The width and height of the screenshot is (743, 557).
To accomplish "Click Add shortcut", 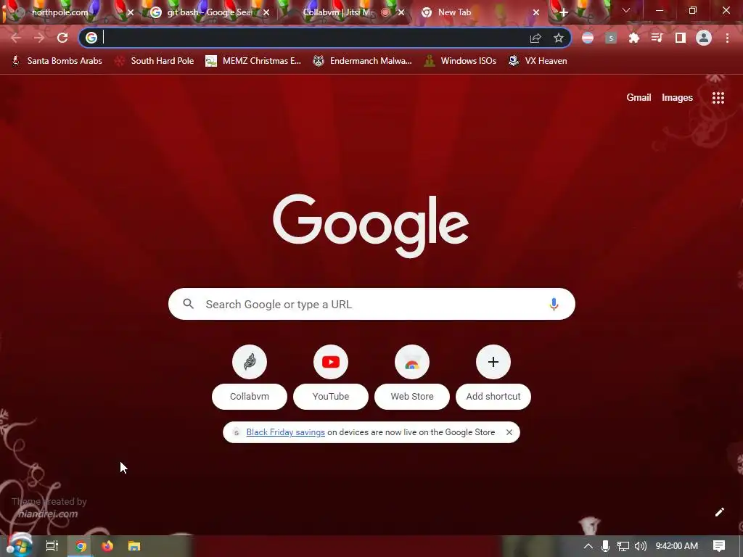I will [x=493, y=377].
